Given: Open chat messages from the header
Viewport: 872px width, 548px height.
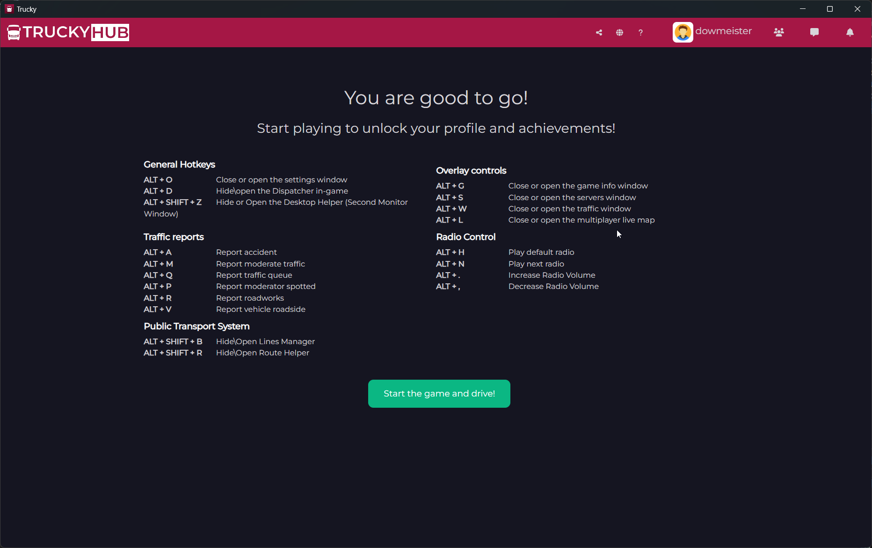Looking at the screenshot, I should (x=814, y=32).
